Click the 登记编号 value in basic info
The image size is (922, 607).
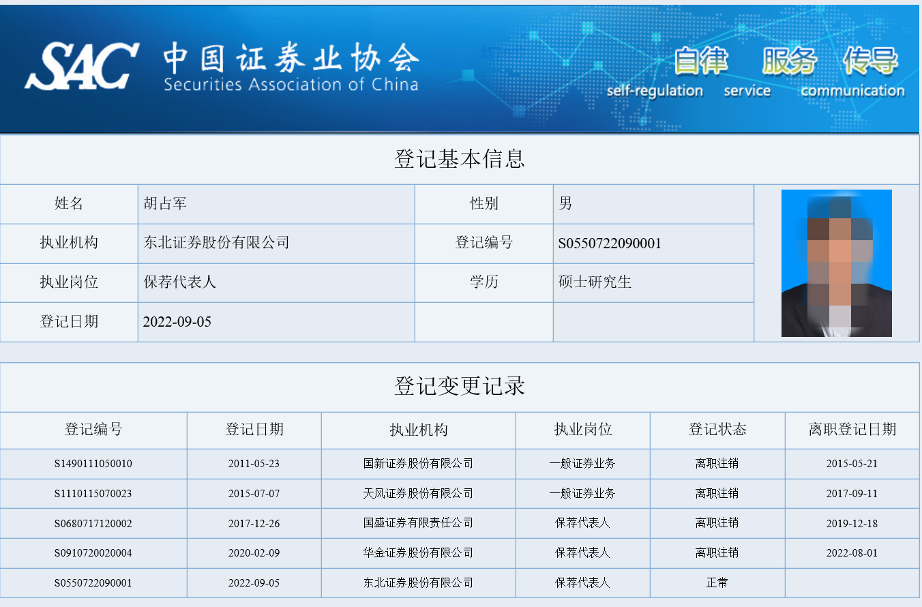pyautogui.click(x=610, y=243)
